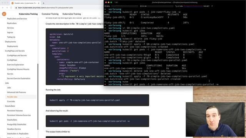Close terminal window with red button
The image size is (246, 138).
coord(106,2)
